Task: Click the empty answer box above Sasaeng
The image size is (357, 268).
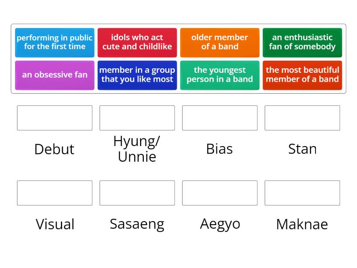Action: pyautogui.click(x=137, y=193)
